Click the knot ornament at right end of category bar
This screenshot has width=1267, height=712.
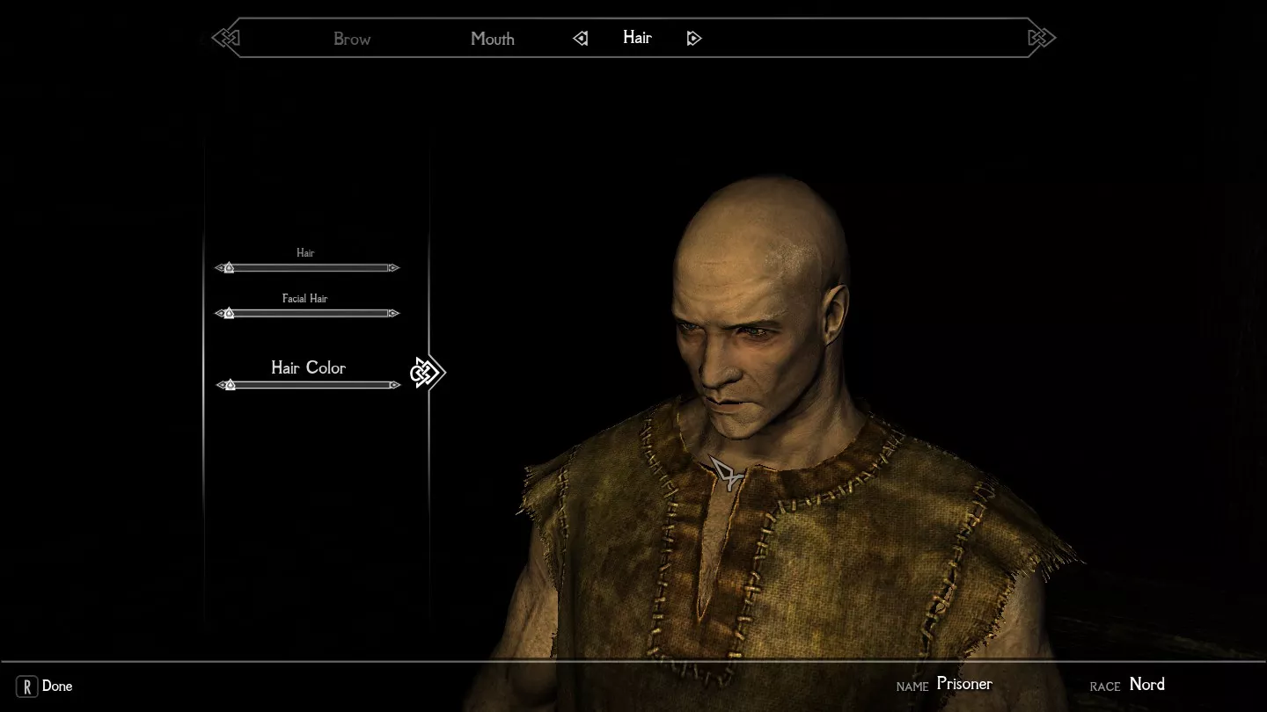[x=1042, y=38]
